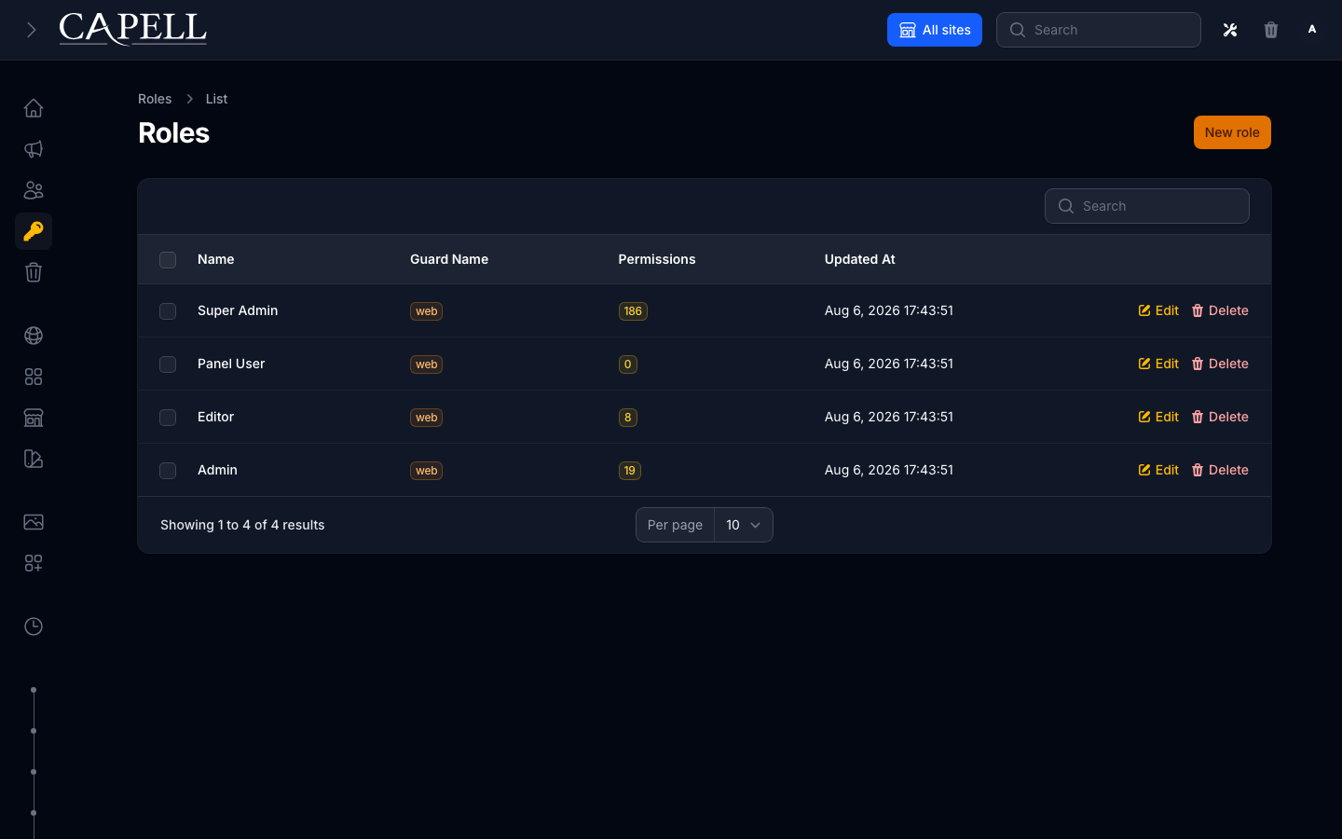
Task: Open the Per page dropdown
Action: [743, 525]
